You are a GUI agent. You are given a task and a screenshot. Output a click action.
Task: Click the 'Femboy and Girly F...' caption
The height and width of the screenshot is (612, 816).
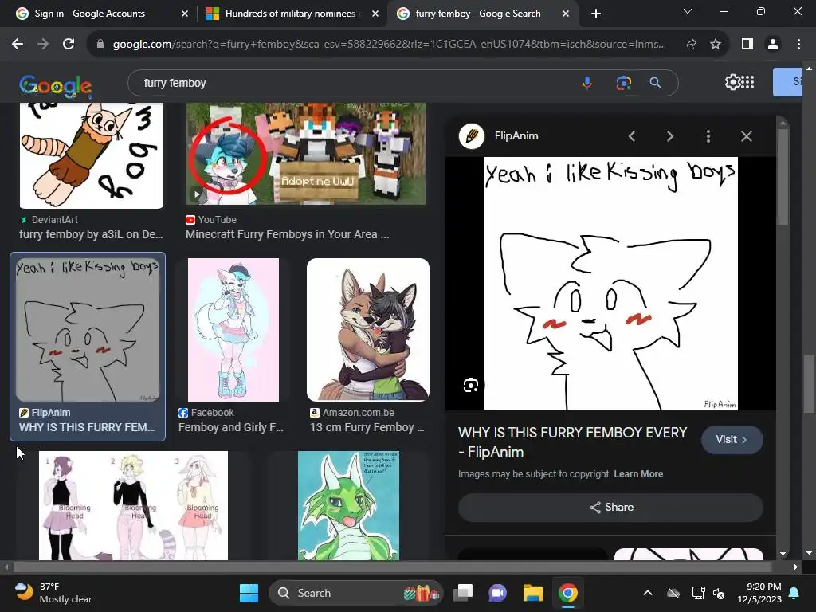click(230, 427)
